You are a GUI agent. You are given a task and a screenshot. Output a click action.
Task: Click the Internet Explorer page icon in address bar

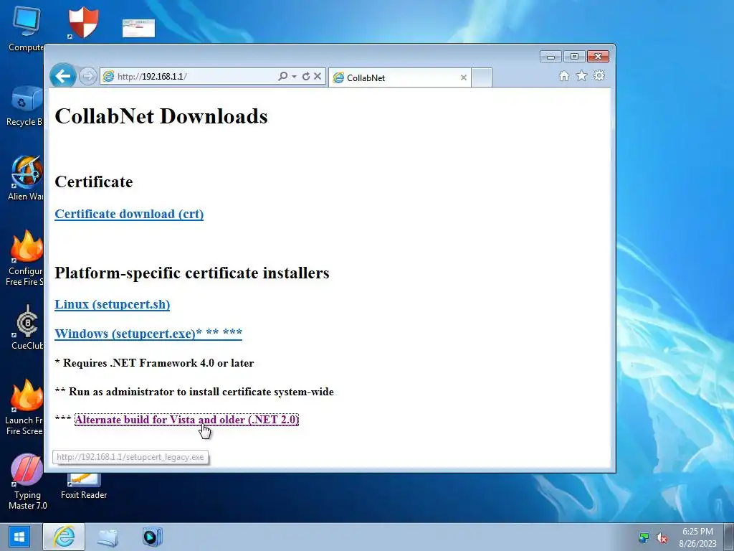point(108,76)
